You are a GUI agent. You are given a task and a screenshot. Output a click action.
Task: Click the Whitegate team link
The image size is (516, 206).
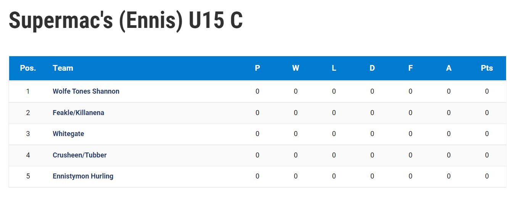pos(68,134)
